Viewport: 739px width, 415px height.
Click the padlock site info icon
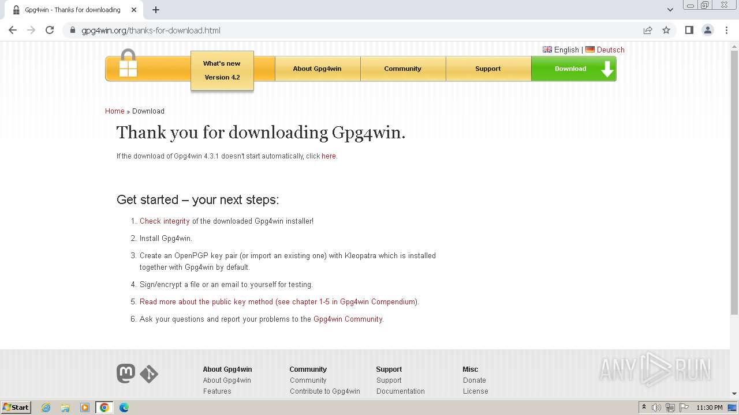(x=73, y=31)
